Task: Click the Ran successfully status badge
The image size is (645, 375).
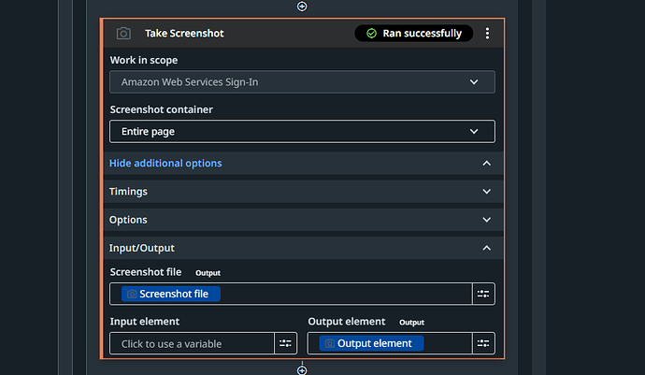Action: [x=414, y=34]
